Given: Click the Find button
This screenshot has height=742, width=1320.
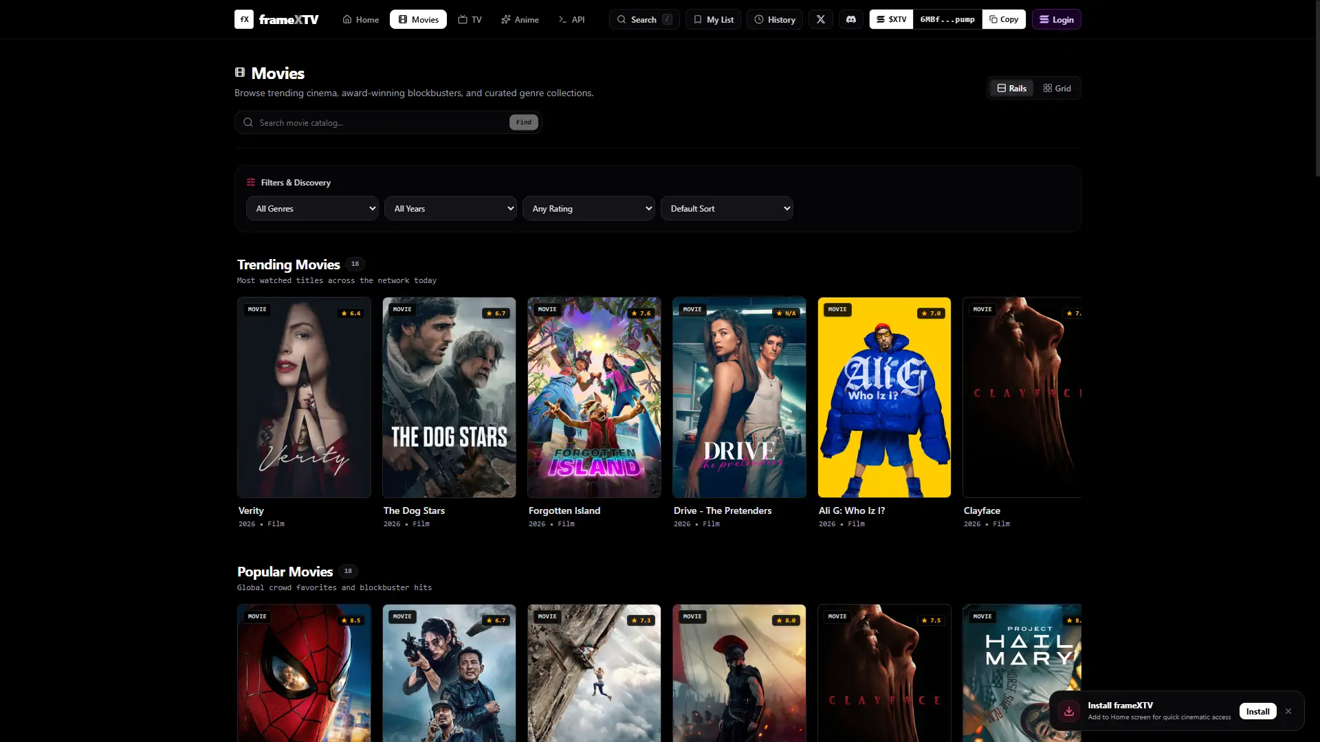Looking at the screenshot, I should [524, 122].
